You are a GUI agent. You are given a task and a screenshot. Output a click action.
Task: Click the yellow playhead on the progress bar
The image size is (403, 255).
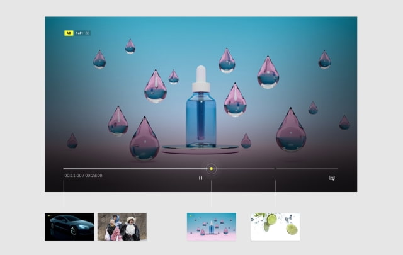(x=212, y=169)
